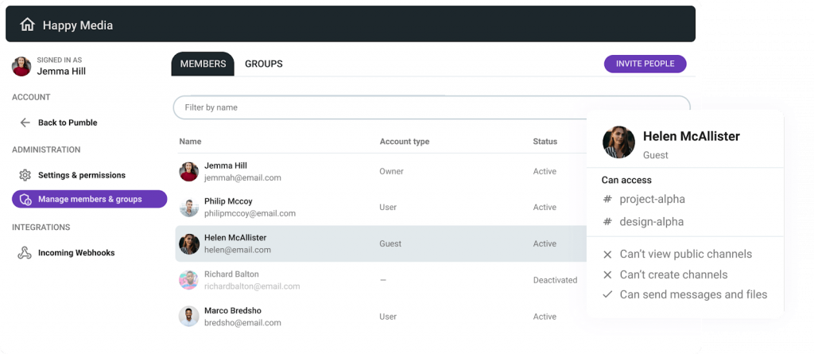Click Marco Bredsho's avatar picture
The height and width of the screenshot is (354, 814).
pos(189,317)
